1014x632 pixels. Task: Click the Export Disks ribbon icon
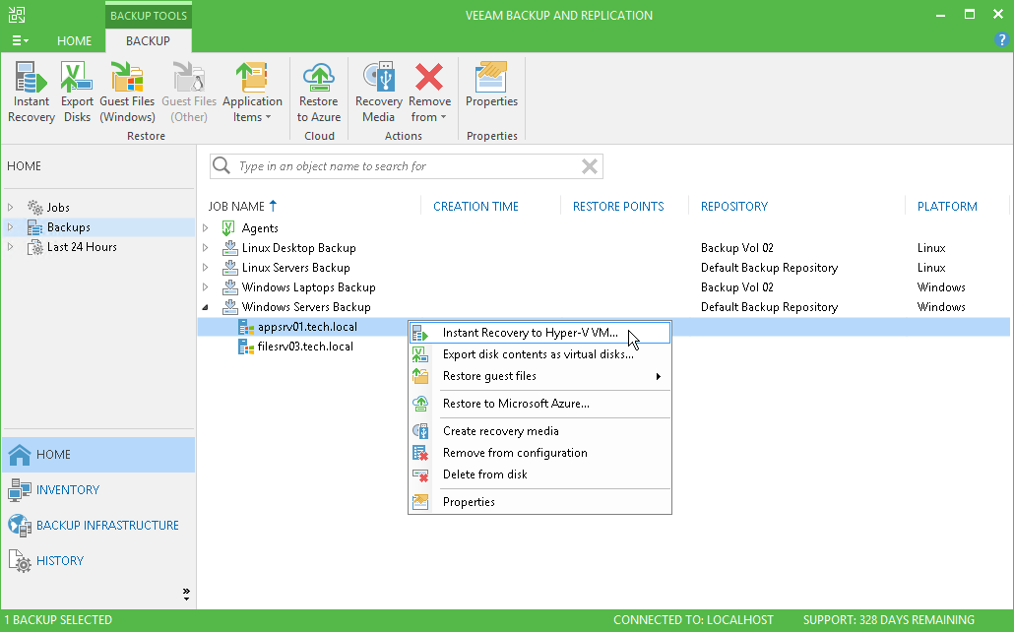click(77, 92)
